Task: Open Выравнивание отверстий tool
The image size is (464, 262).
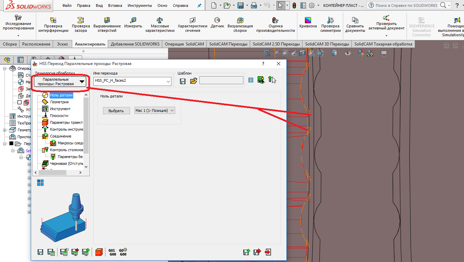Action: pyautogui.click(x=107, y=24)
